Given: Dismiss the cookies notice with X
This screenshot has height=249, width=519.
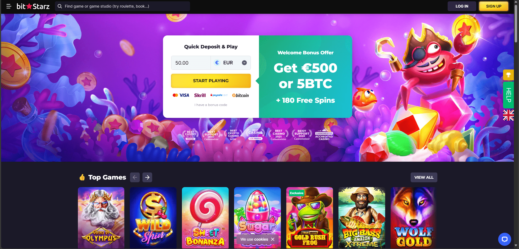Looking at the screenshot, I should point(273,239).
